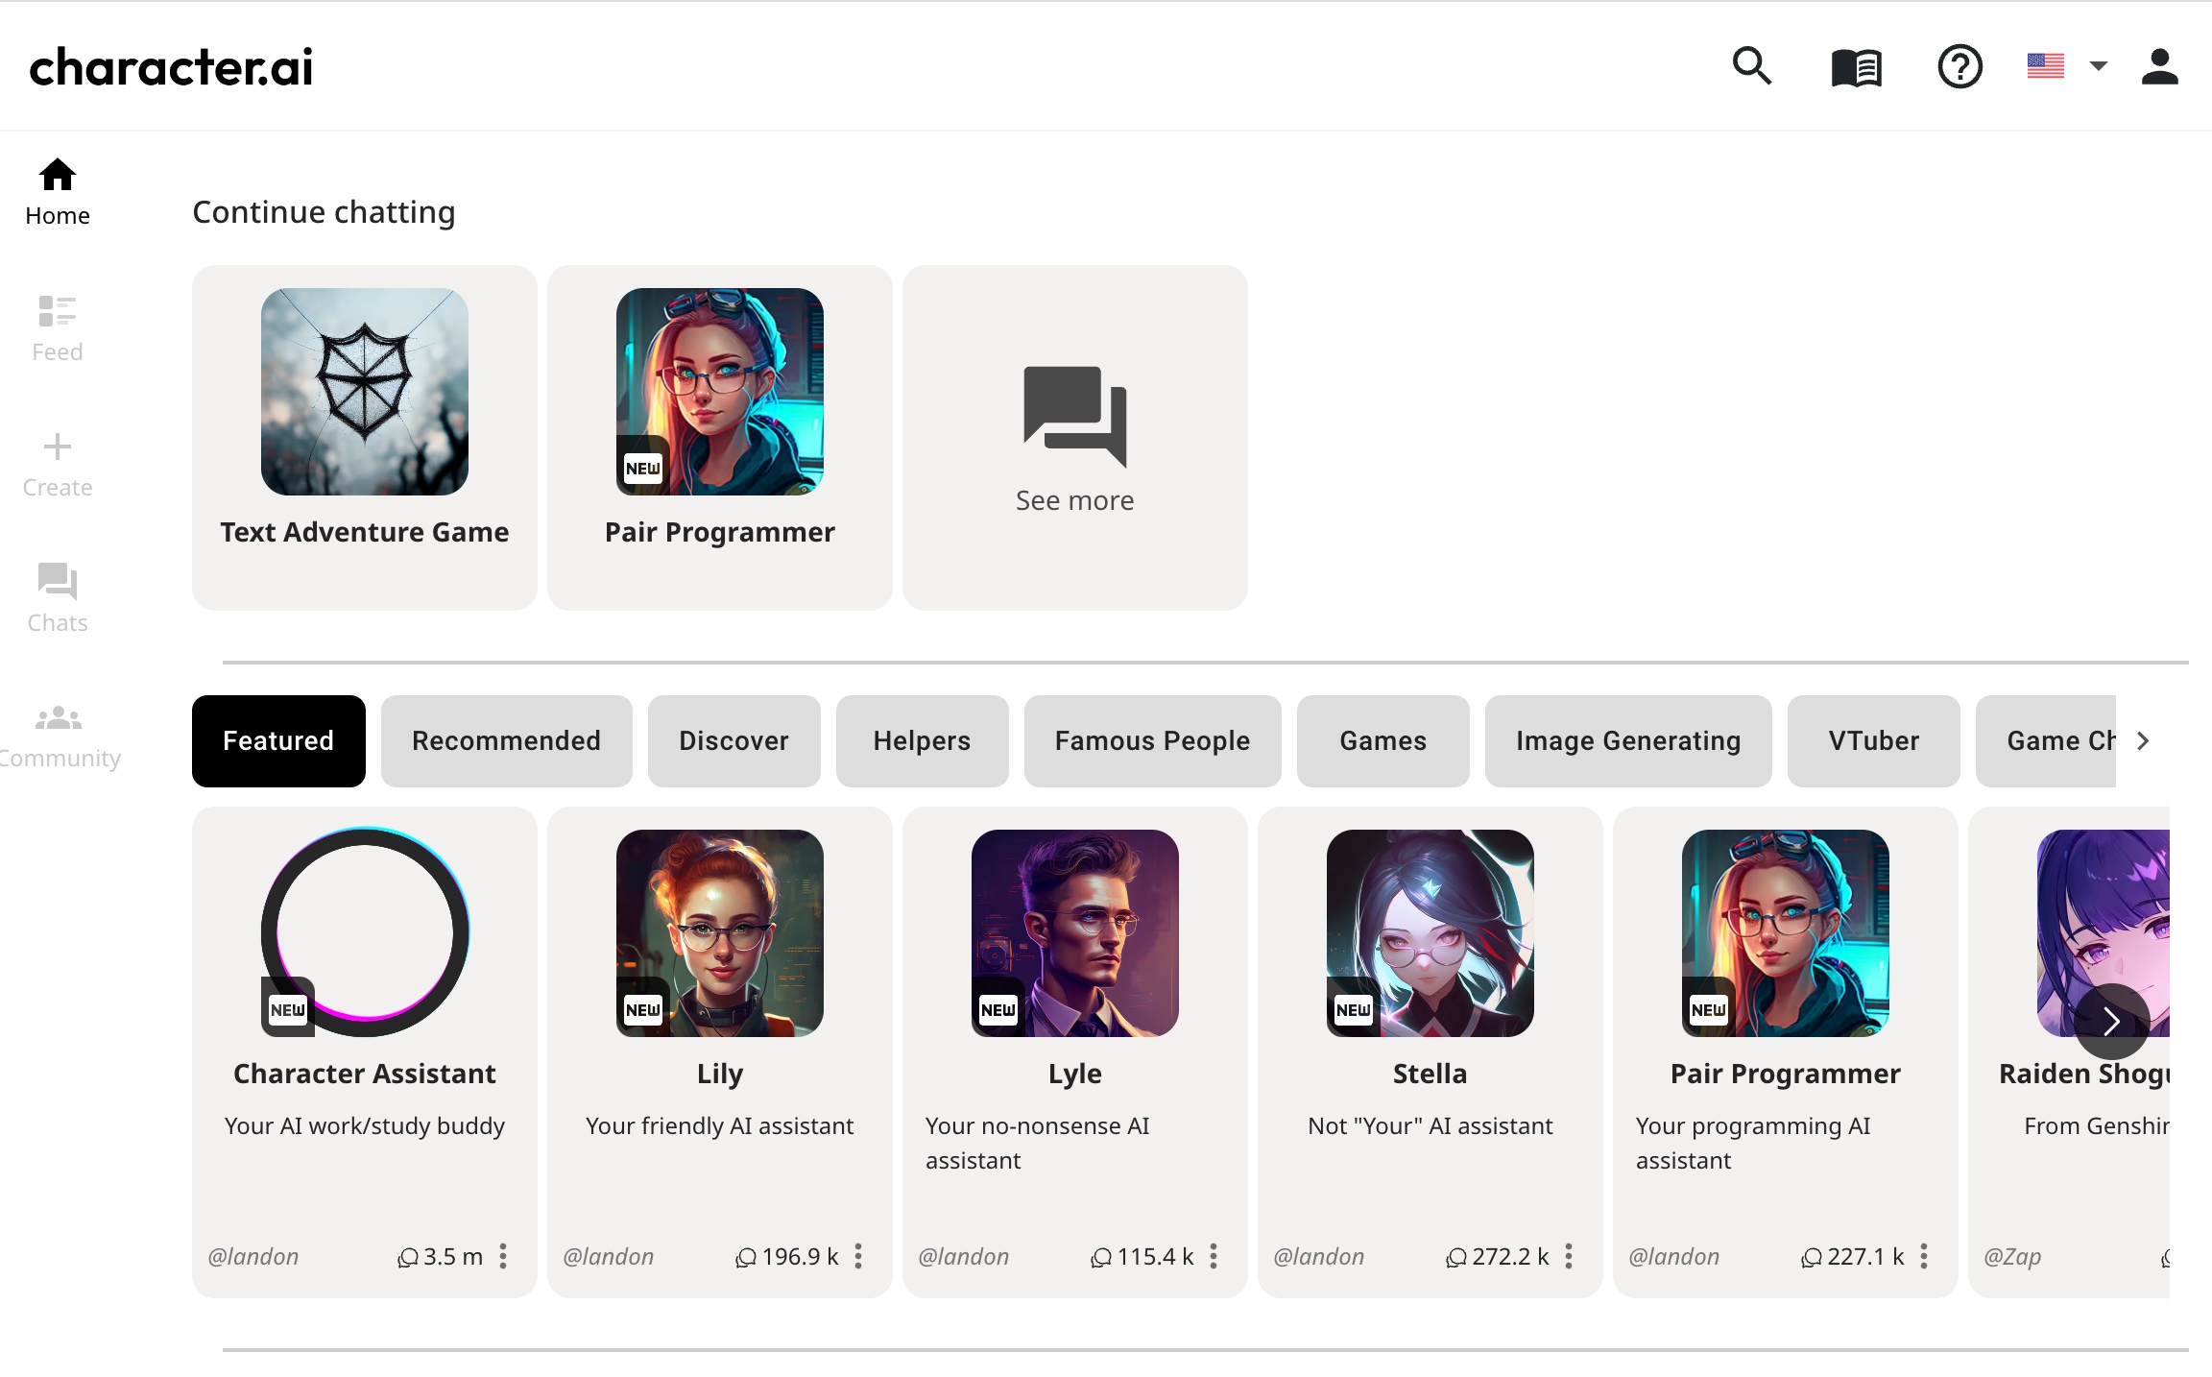Select the partially visible Game Ch tab

pyautogui.click(x=2046, y=740)
